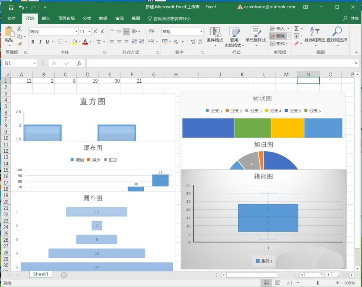
Task: Click the 共享 (Share) link
Action: (x=355, y=19)
